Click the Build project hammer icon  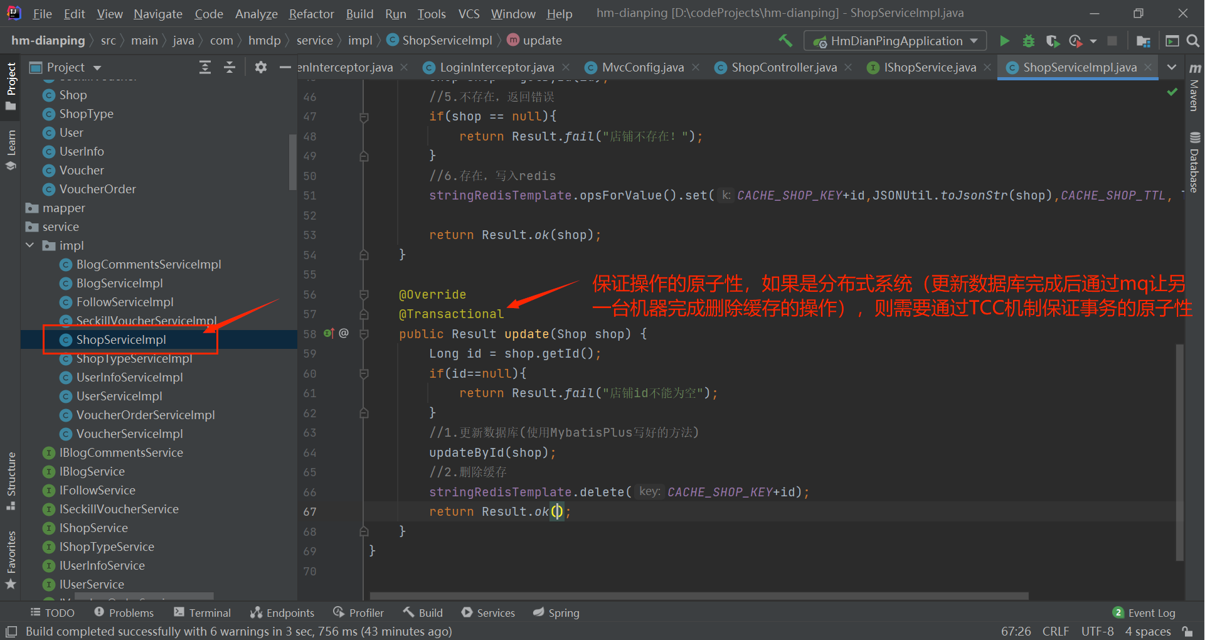(785, 41)
